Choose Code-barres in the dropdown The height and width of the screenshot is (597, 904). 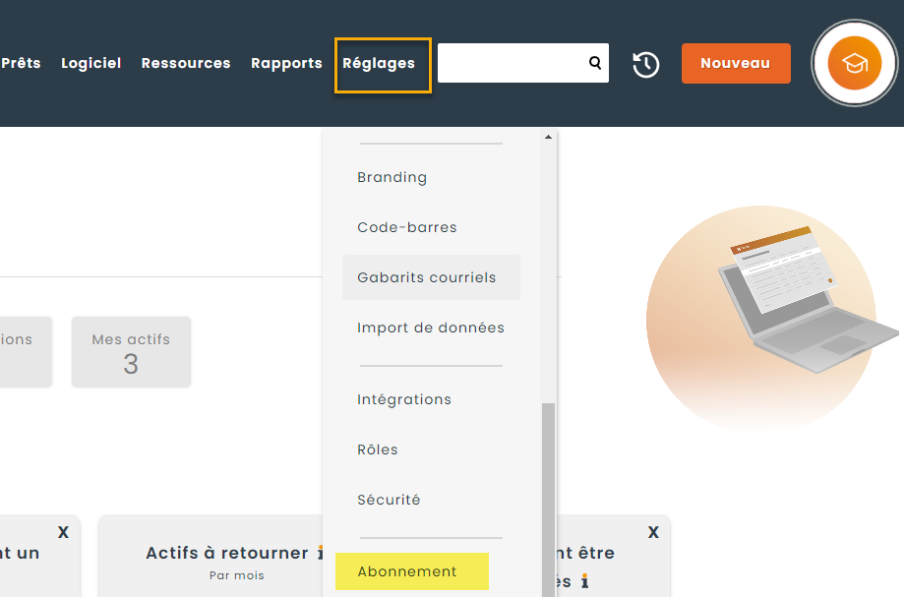[407, 228]
